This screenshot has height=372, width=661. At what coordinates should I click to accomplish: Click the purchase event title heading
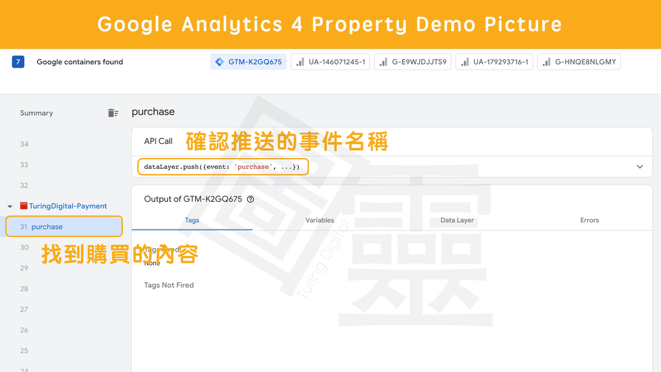coord(153,112)
